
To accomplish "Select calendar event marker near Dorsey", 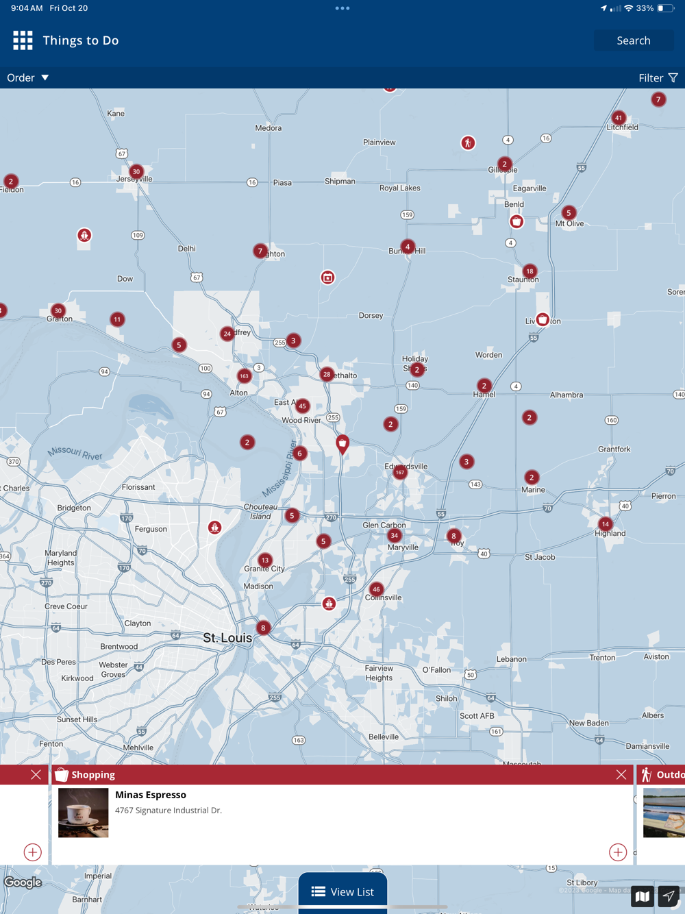I will (328, 277).
